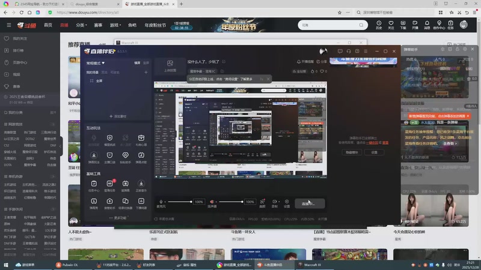Open 赛事 in Douyu navigation
481x270 pixels.
(98, 25)
